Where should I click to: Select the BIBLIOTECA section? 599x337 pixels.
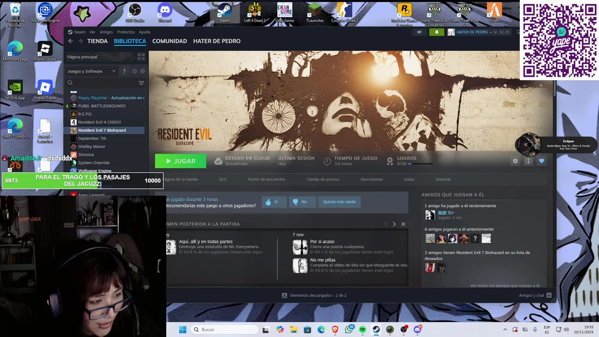(x=130, y=41)
